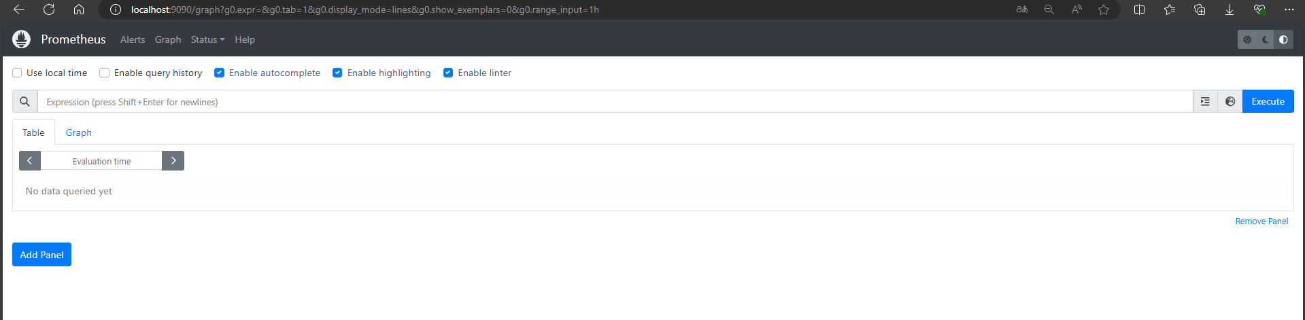Click the Remove Panel link
The height and width of the screenshot is (320, 1305).
[1261, 221]
